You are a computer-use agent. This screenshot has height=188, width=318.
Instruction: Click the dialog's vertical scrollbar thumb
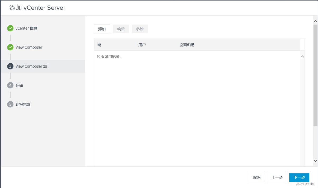[315, 75]
